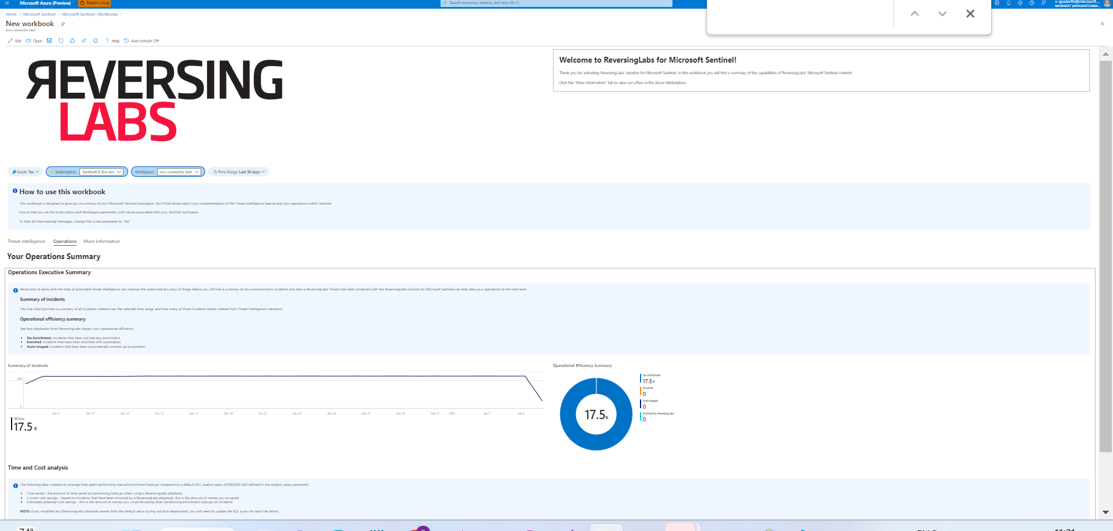This screenshot has height=531, width=1113.
Task: Close the workbook blade
Action: pos(1103,24)
